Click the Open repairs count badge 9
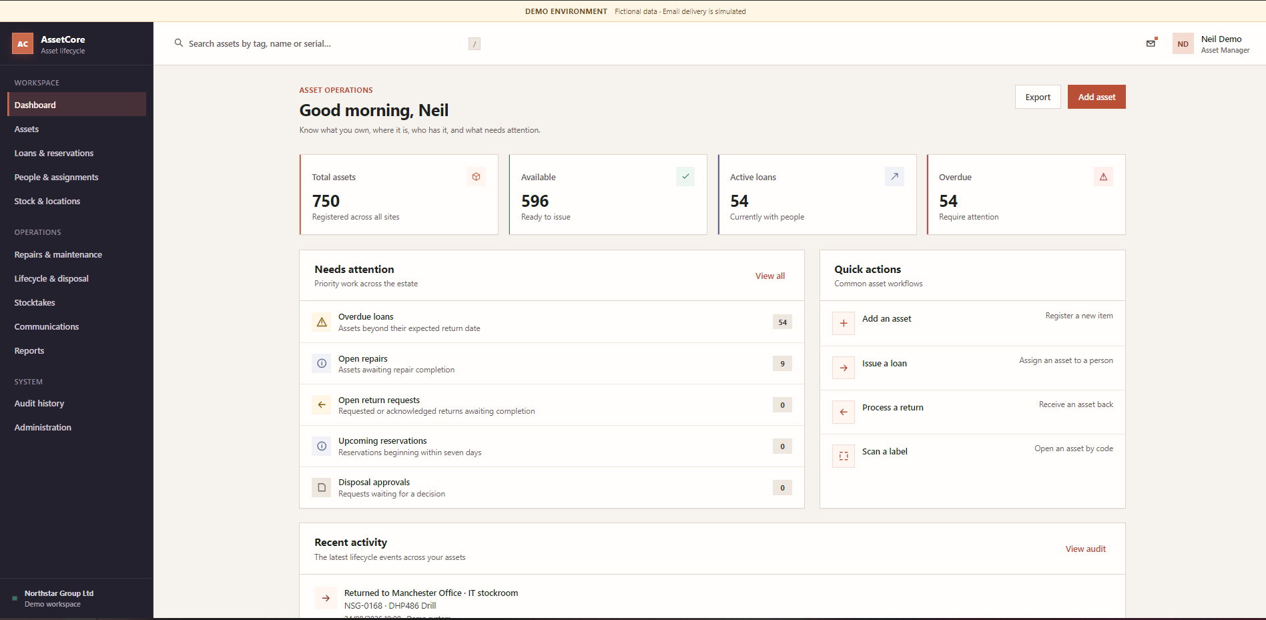This screenshot has width=1266, height=620. pos(782,364)
